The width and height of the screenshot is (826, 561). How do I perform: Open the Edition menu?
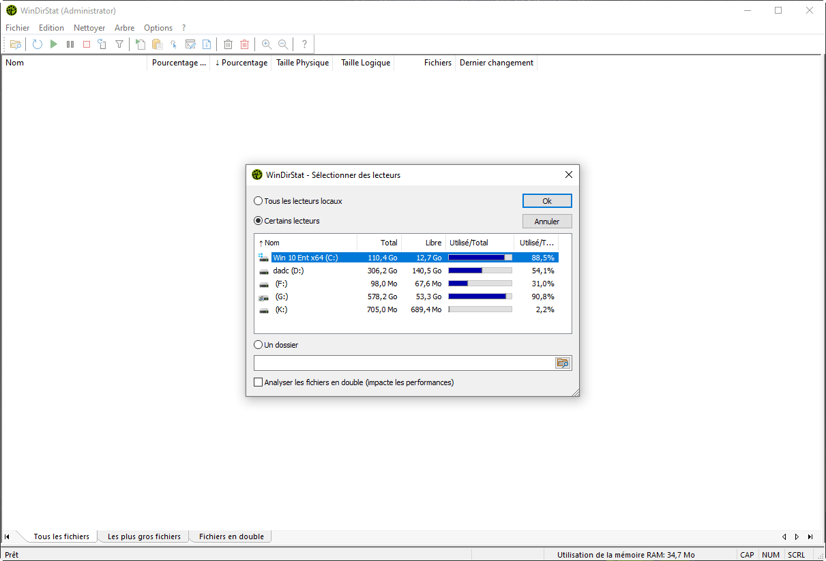coord(51,28)
